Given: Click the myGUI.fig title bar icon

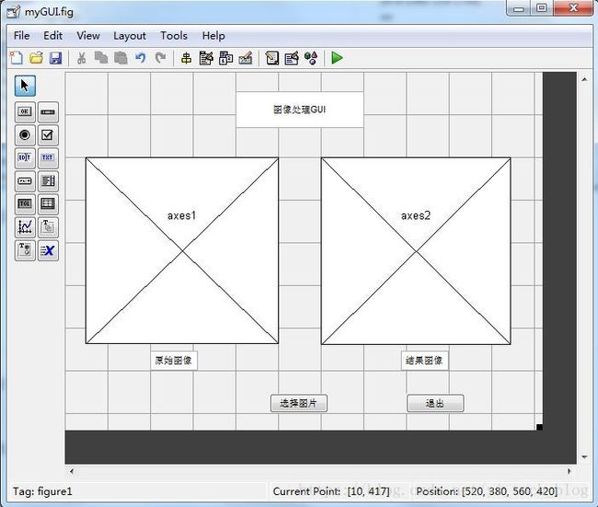Looking at the screenshot, I should (14, 12).
